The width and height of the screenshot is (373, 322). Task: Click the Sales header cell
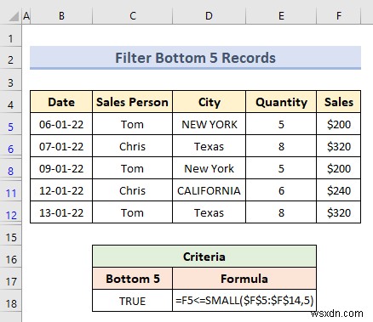(x=339, y=102)
